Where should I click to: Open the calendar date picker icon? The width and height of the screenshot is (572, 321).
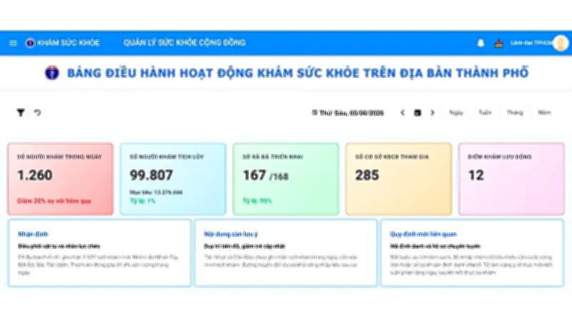[418, 113]
